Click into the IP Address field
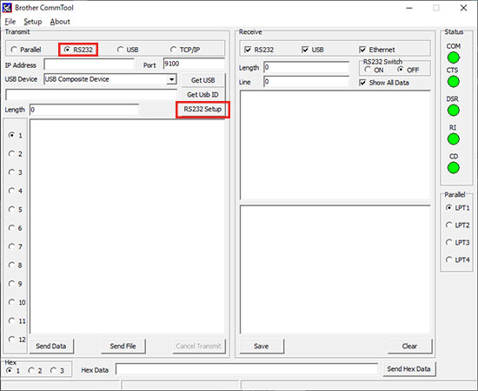Image resolution: width=478 pixels, height=391 pixels. point(89,64)
